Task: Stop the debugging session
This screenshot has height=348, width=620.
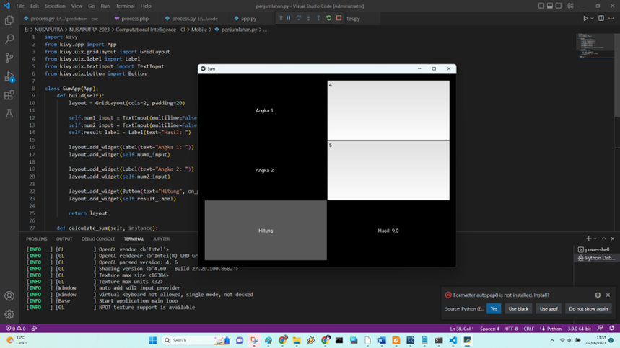Action: tap(339, 18)
